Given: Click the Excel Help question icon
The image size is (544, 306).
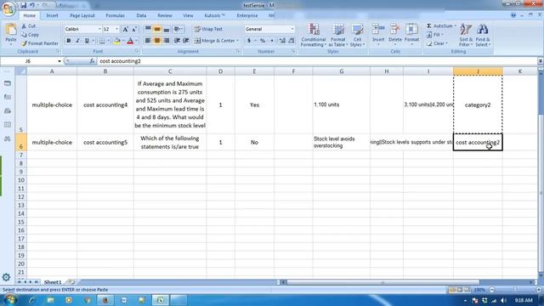Looking at the screenshot, I should (x=513, y=15).
